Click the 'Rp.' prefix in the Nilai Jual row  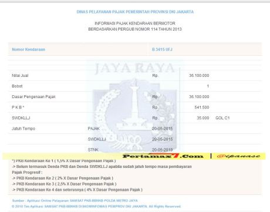point(155,76)
